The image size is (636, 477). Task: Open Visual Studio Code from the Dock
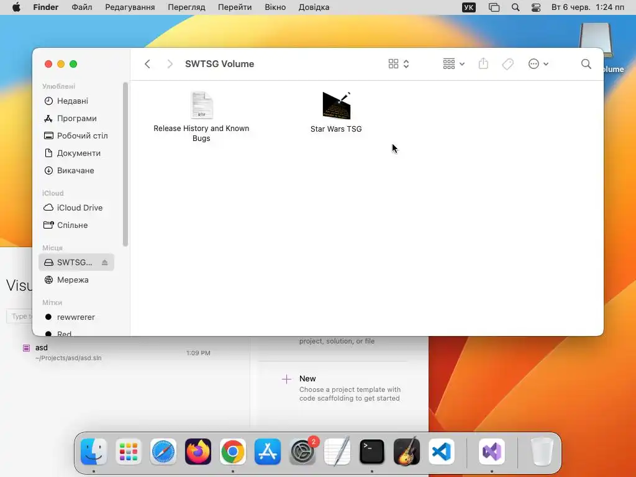click(442, 452)
